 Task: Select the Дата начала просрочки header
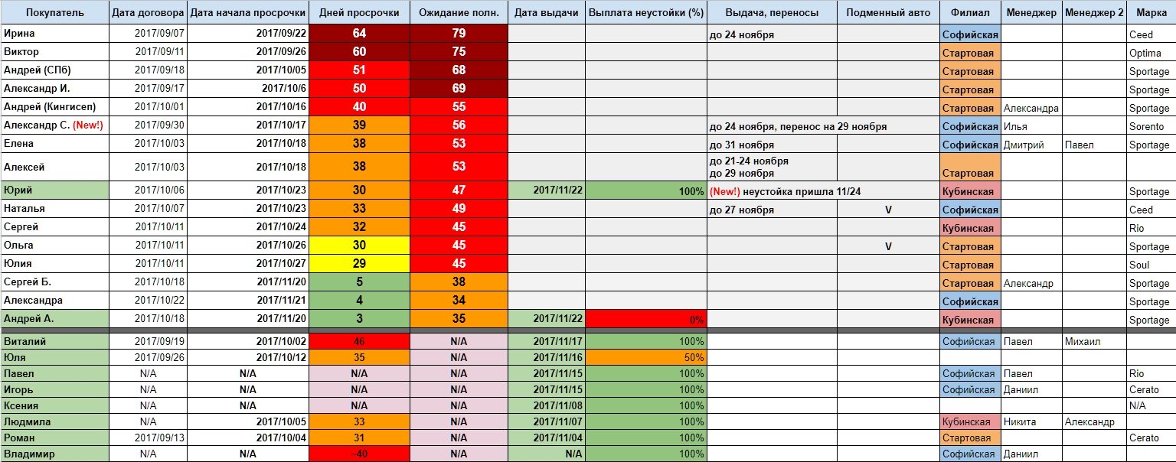[x=248, y=13]
